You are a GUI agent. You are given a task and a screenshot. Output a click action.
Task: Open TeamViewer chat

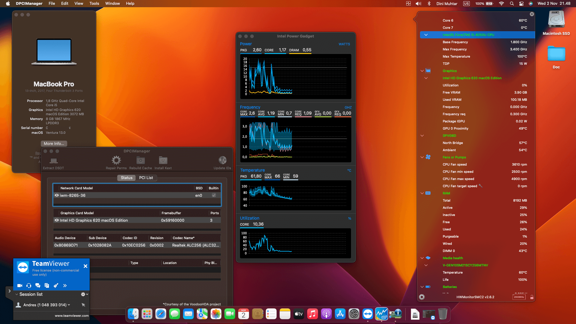(x=38, y=286)
